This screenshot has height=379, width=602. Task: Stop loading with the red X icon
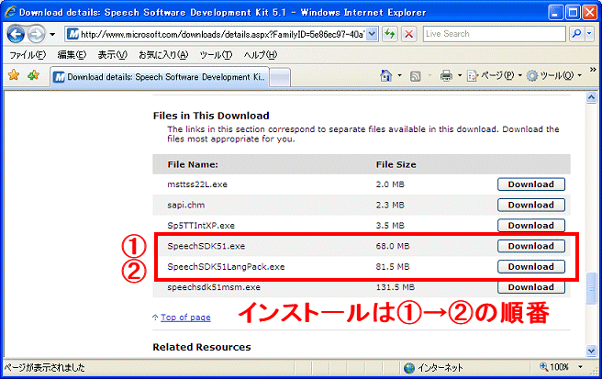coord(409,34)
